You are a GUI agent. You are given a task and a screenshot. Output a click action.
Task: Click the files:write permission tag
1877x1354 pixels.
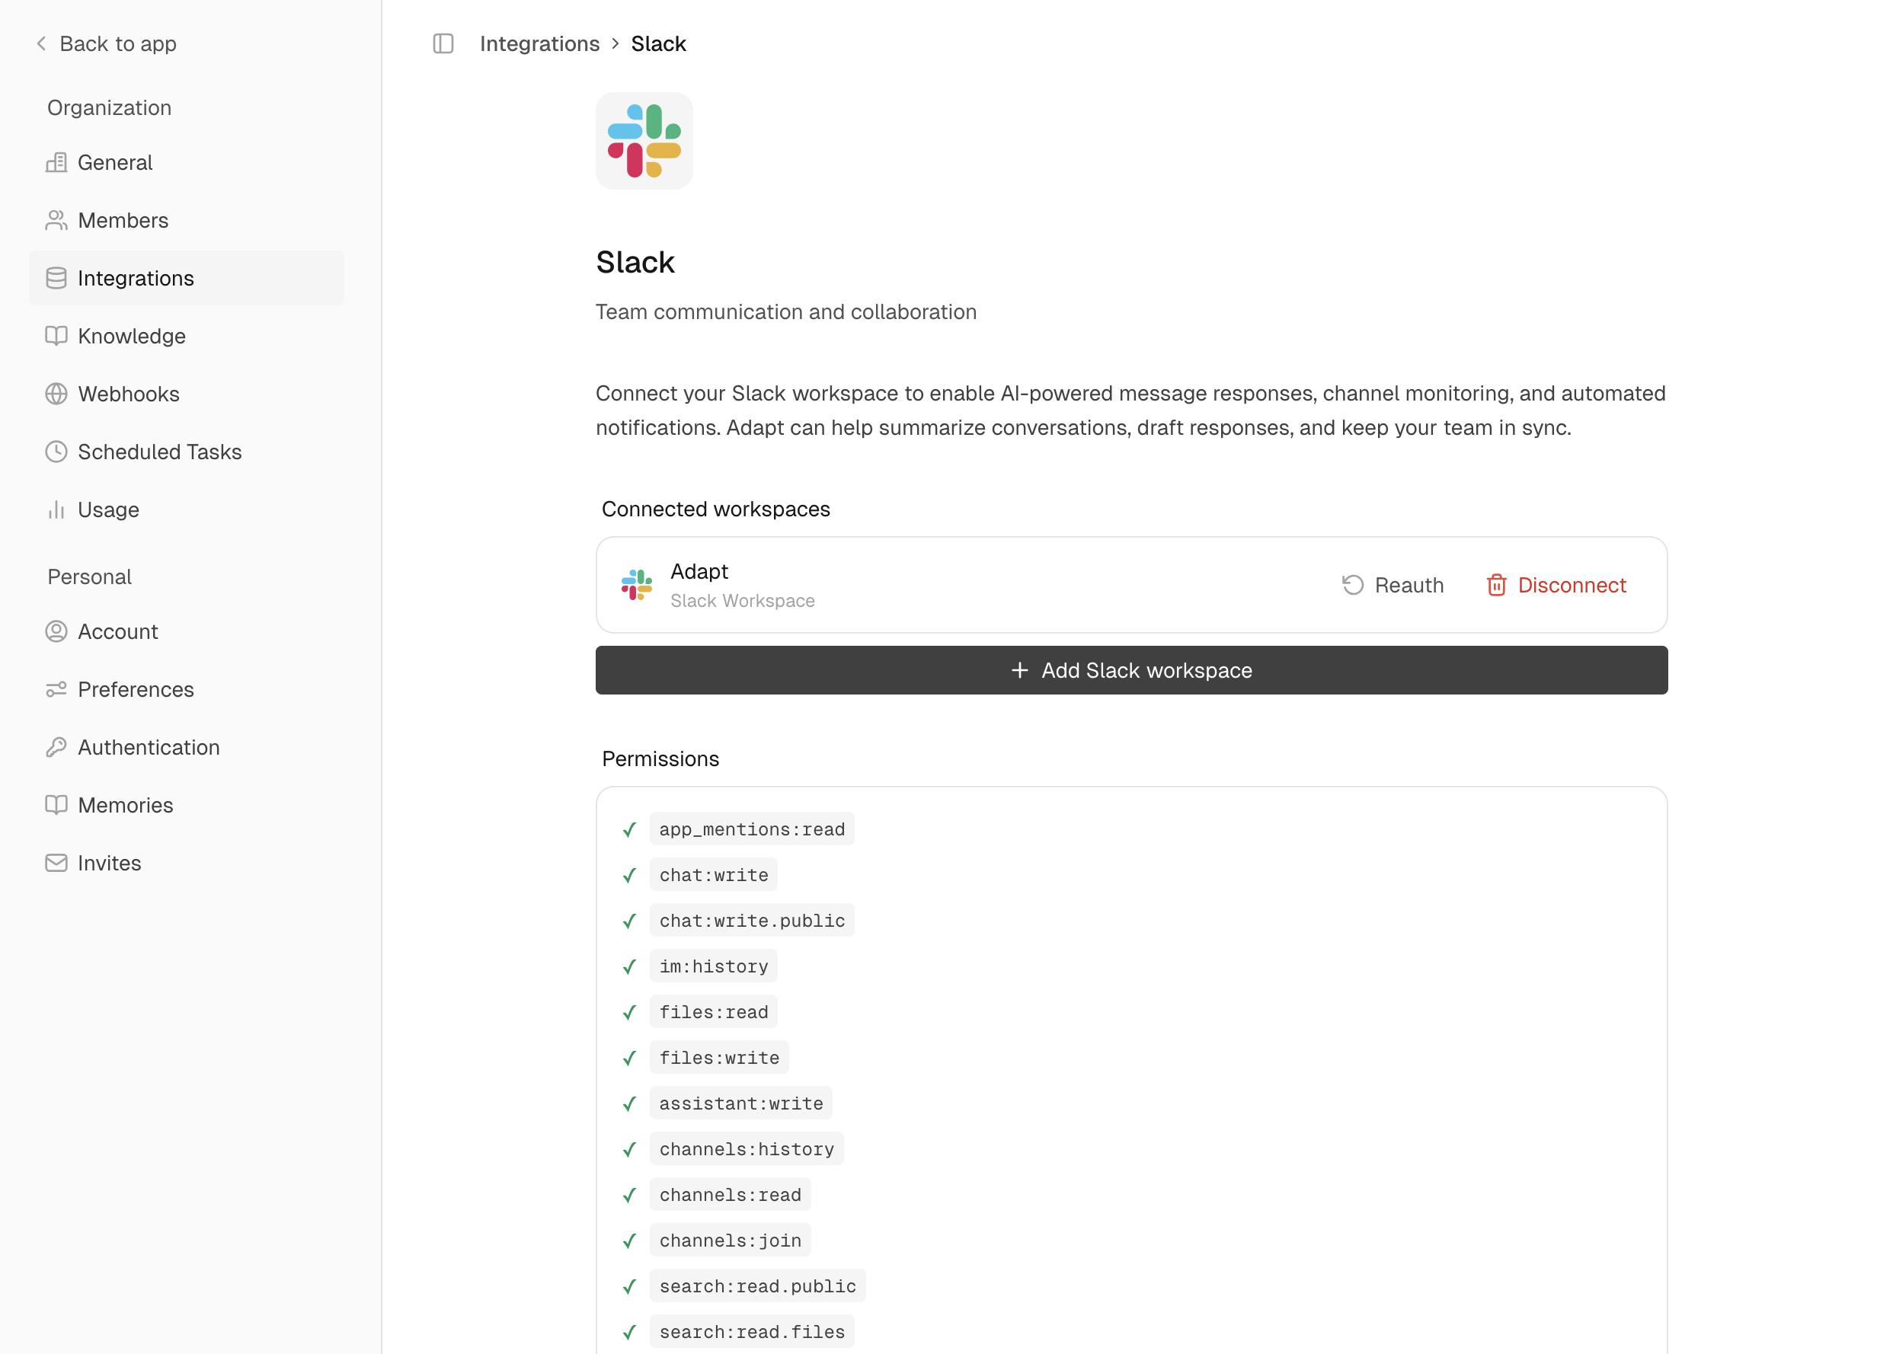click(x=719, y=1057)
